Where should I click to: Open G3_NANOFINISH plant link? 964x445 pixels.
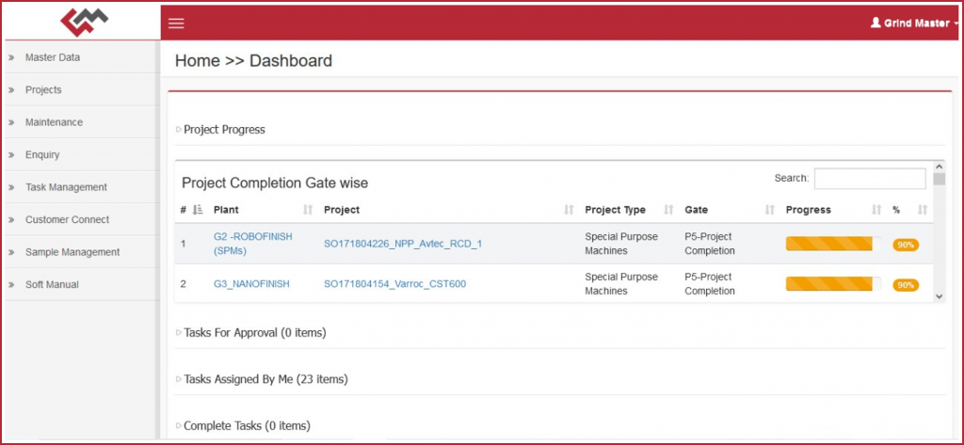coord(251,284)
